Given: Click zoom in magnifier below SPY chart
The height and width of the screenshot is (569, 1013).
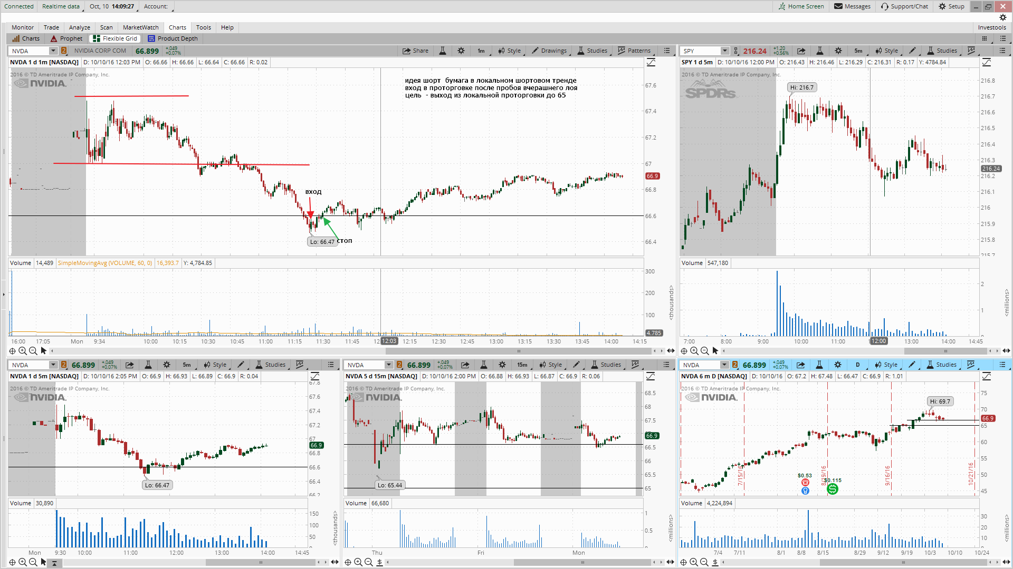Looking at the screenshot, I should pos(694,351).
